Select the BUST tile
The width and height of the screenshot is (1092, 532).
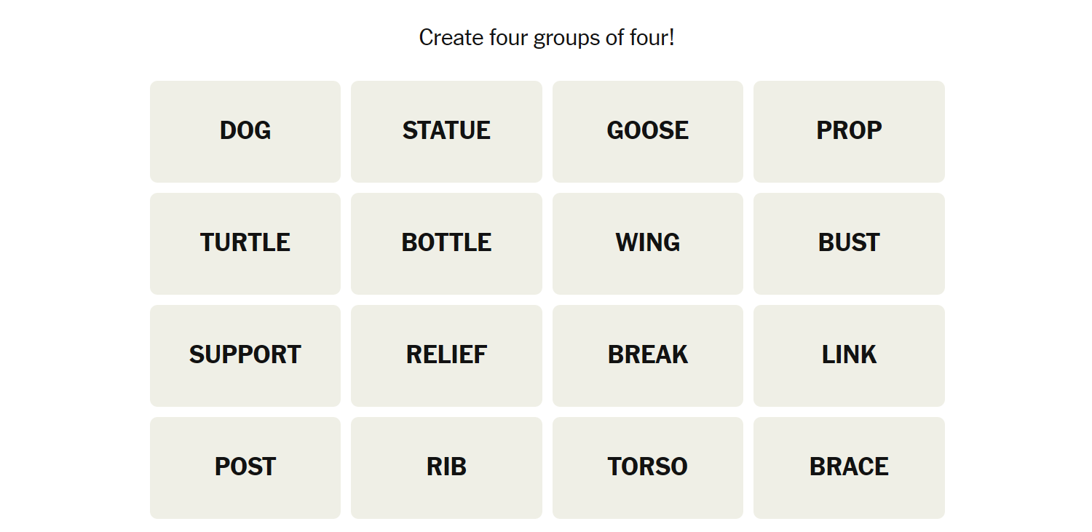click(849, 243)
